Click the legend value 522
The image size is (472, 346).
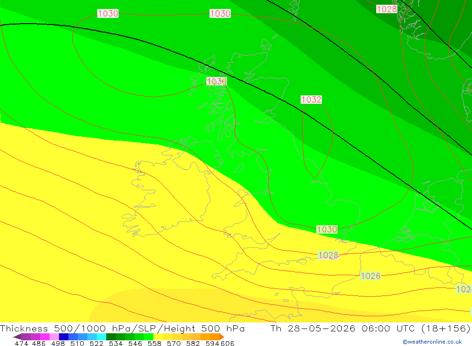point(96,344)
